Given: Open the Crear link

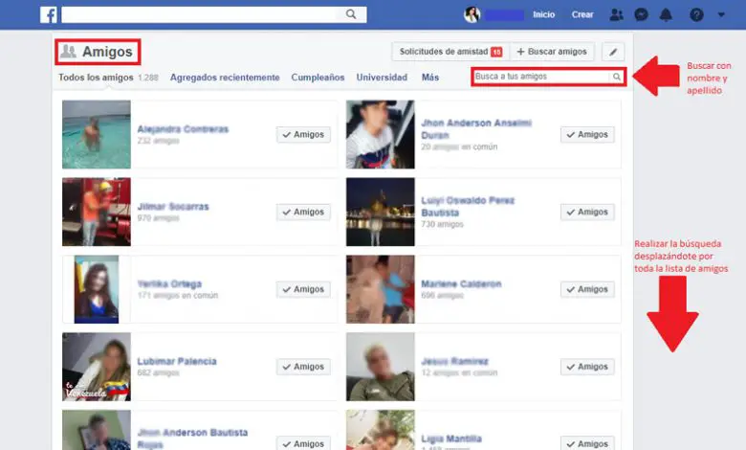Looking at the screenshot, I should (582, 14).
